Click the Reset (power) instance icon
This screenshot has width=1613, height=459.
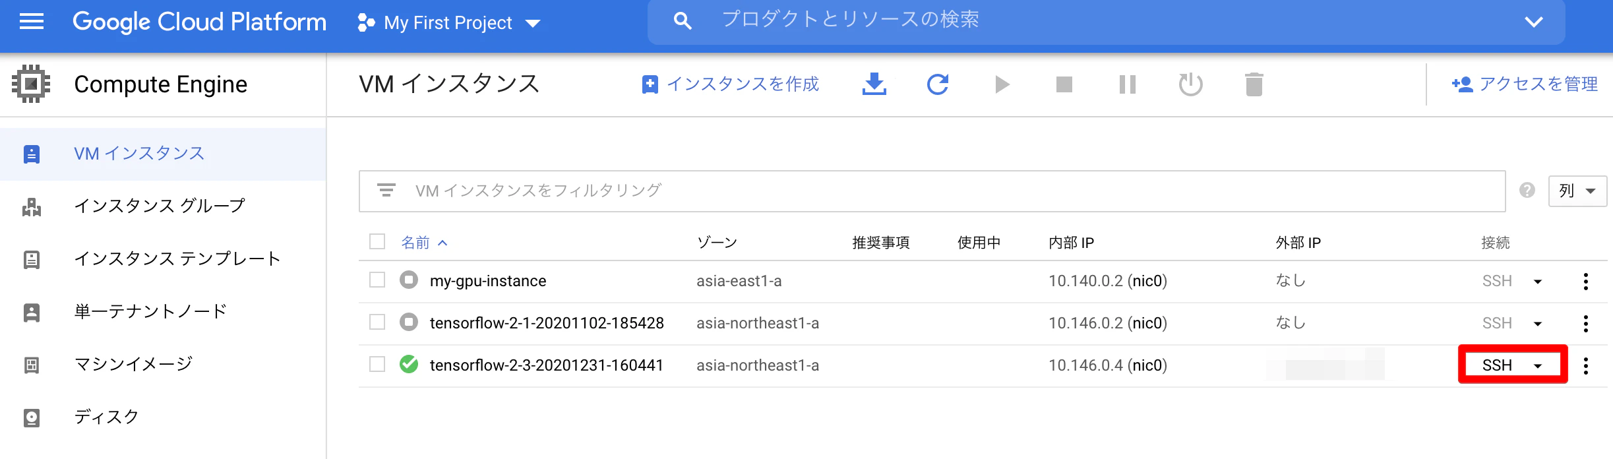[1190, 84]
